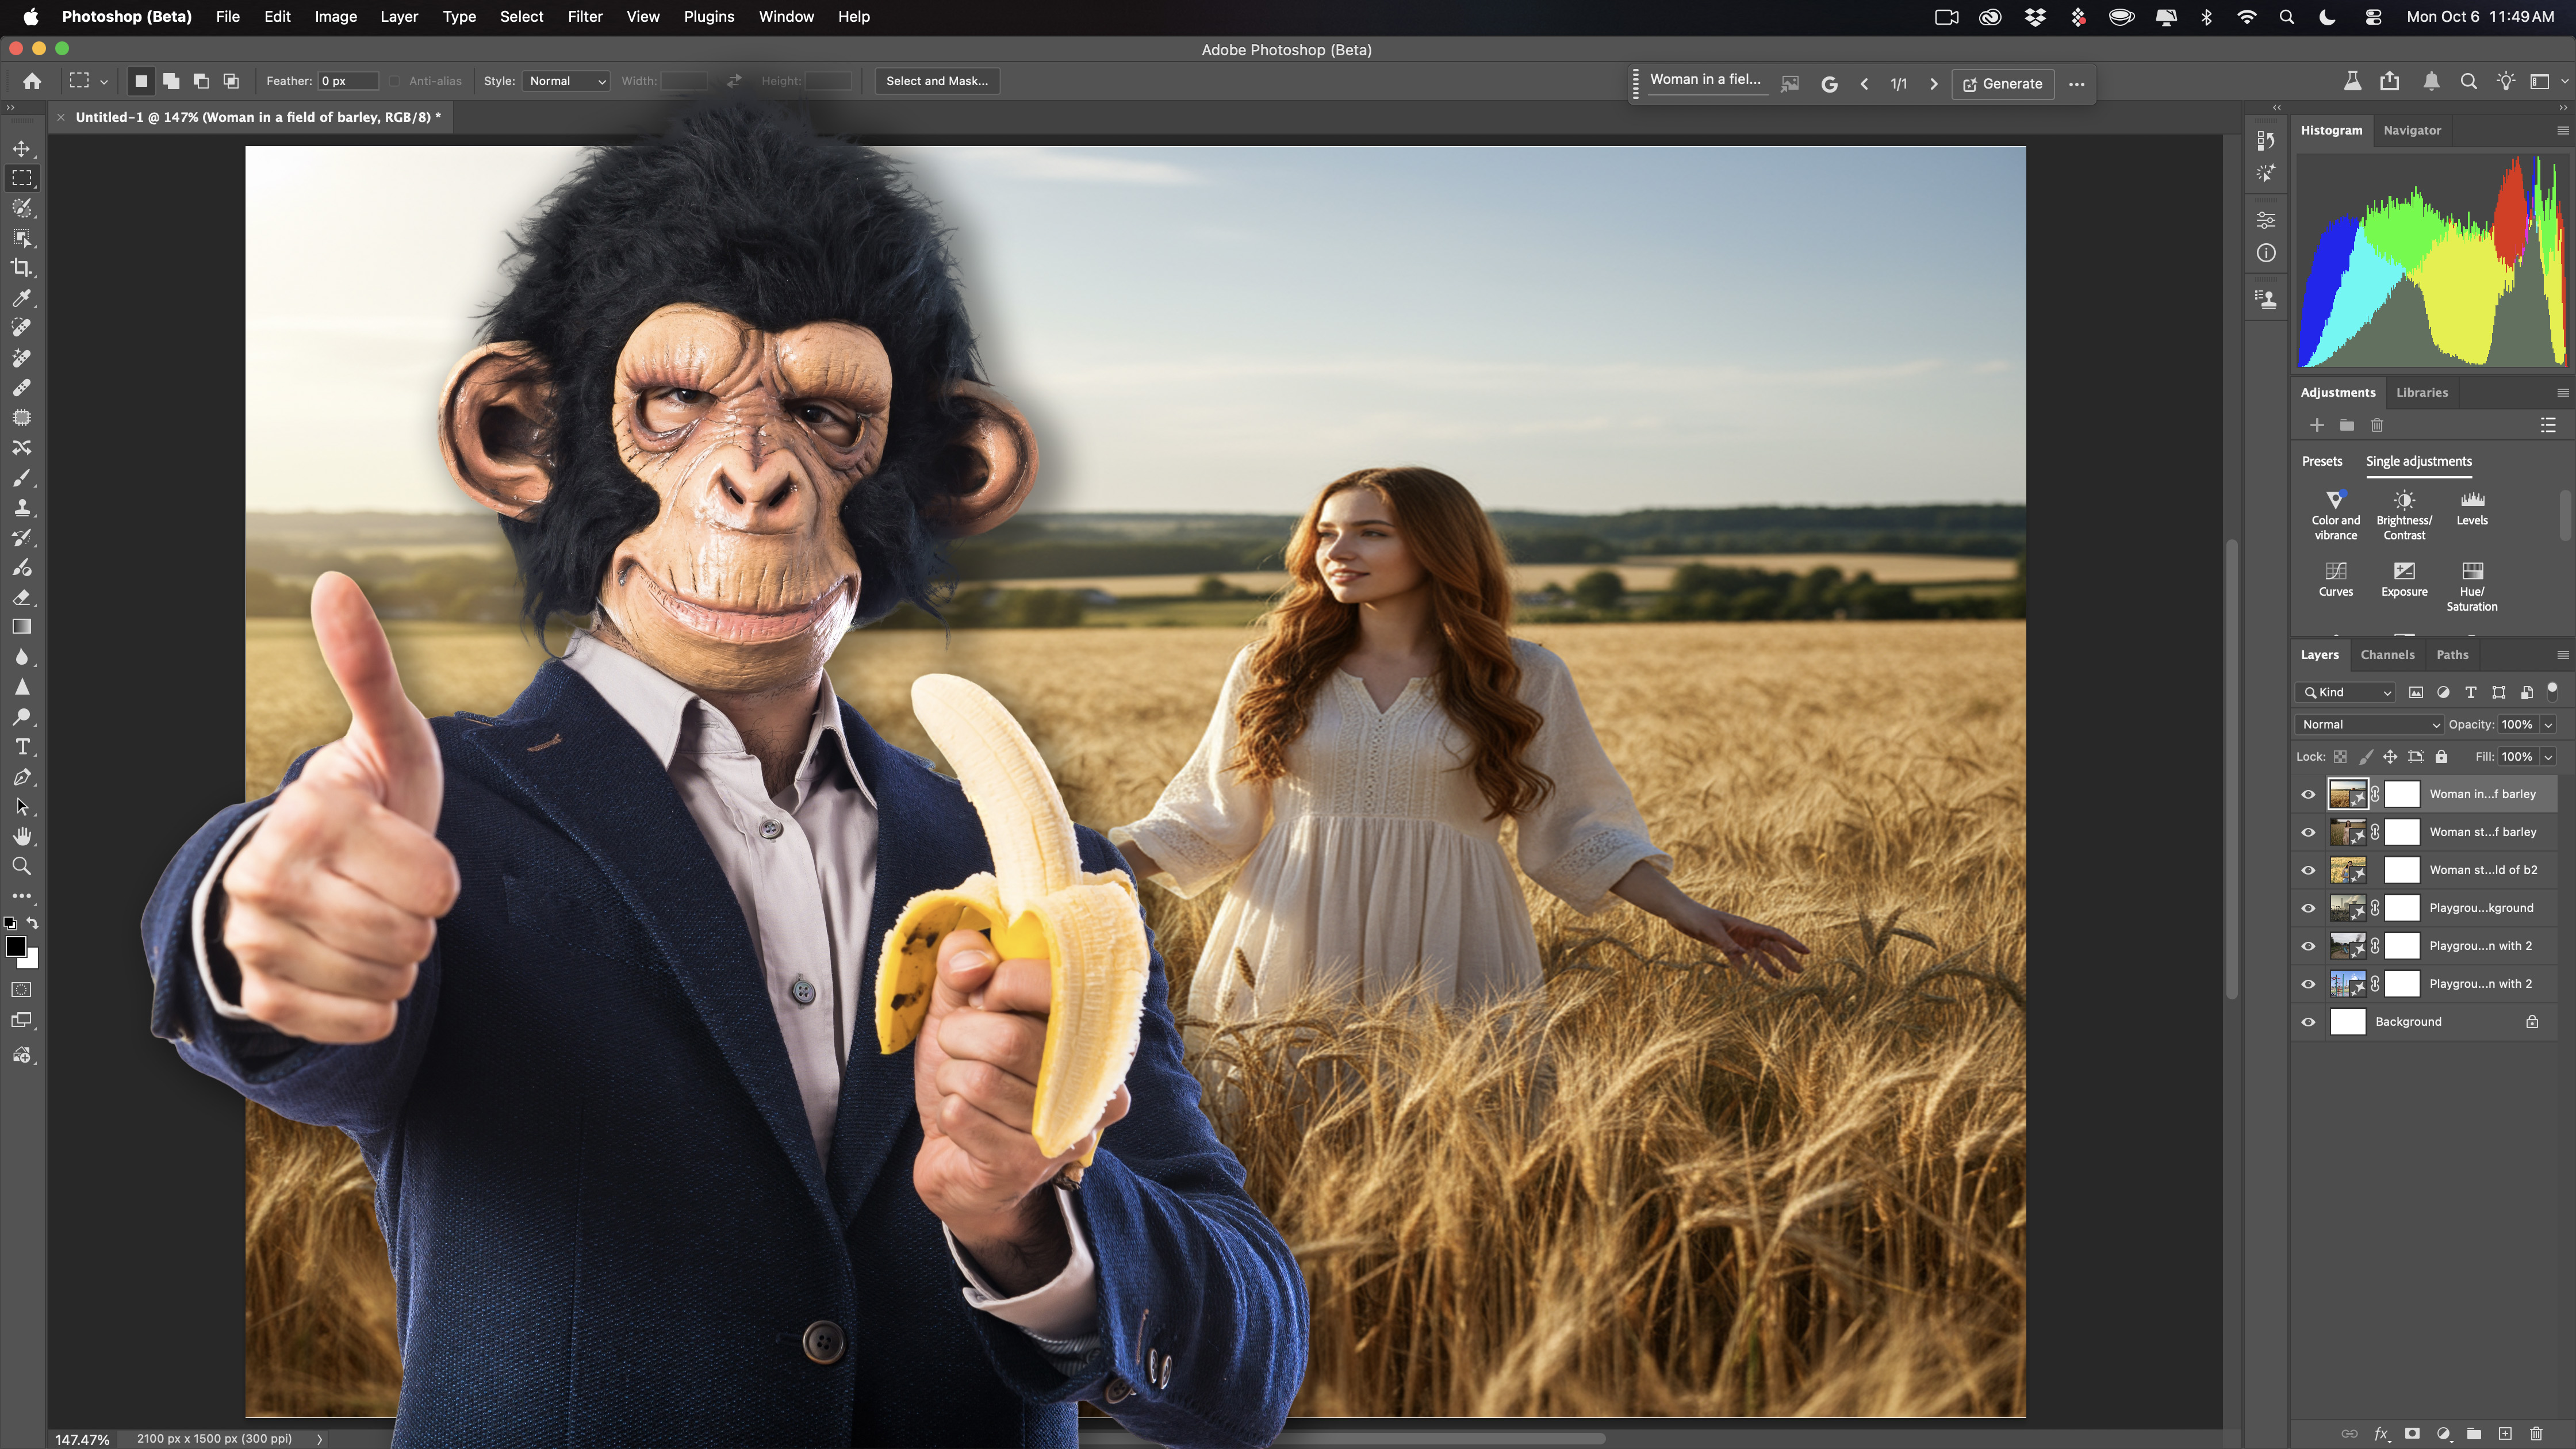Viewport: 2576px width, 1449px height.
Task: Click the foreground color swatch
Action: pyautogui.click(x=16, y=945)
